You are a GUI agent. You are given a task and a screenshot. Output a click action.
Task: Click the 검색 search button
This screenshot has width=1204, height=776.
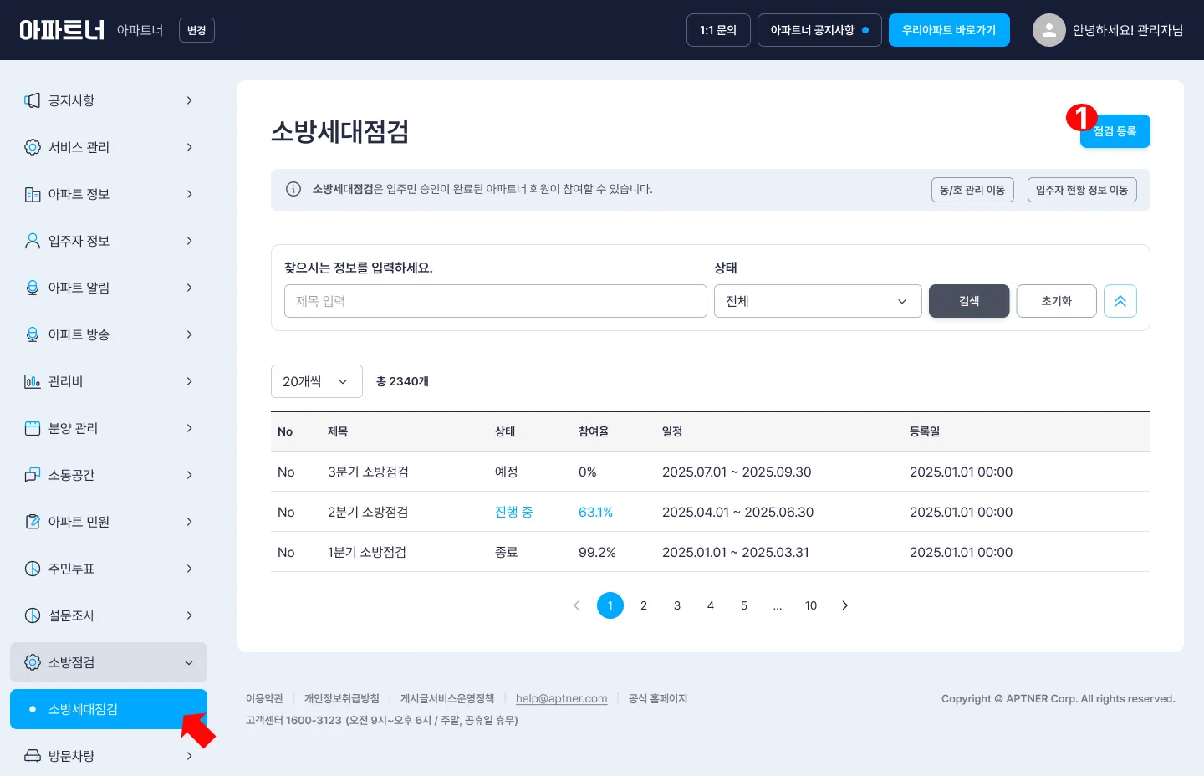[969, 301]
